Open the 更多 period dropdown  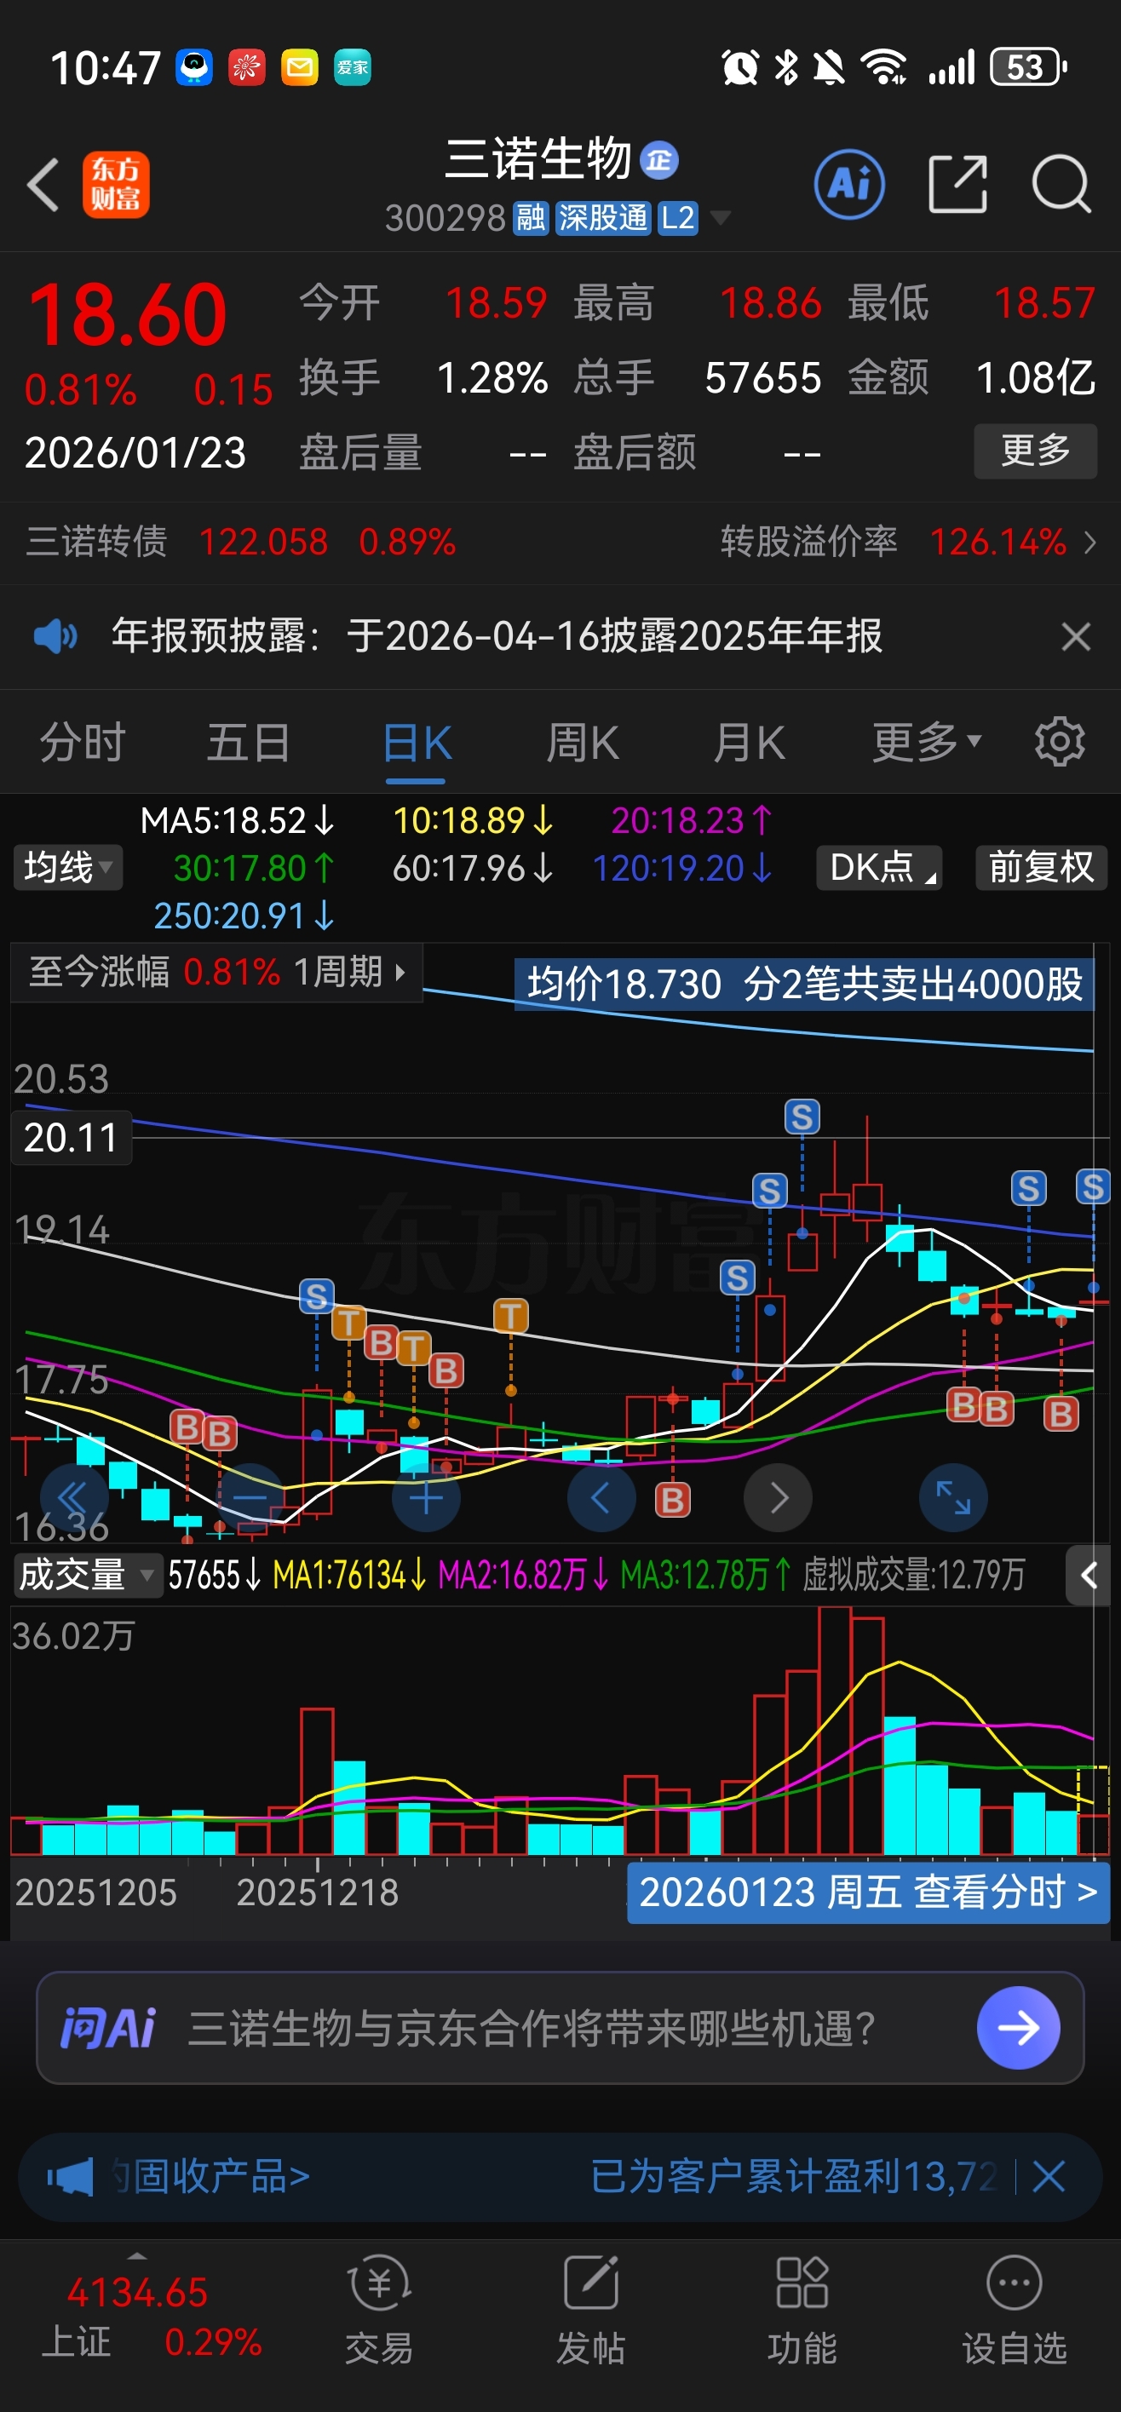pyautogui.click(x=926, y=742)
